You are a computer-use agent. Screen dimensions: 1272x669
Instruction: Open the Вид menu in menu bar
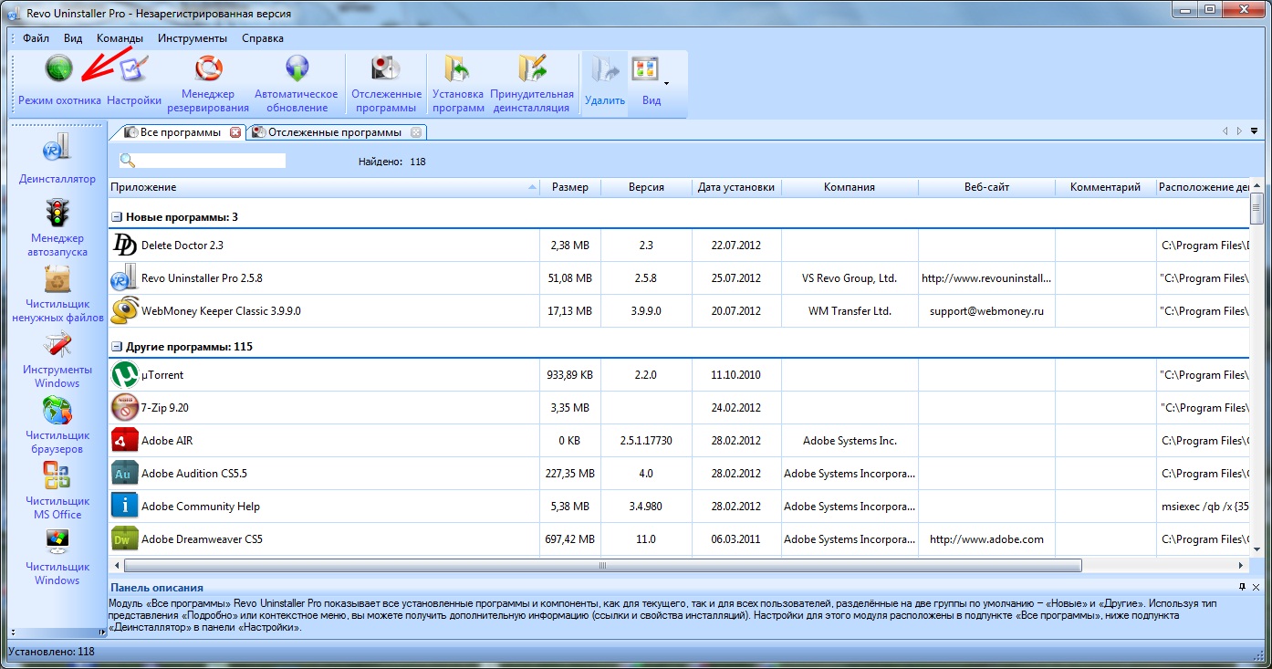[x=73, y=38]
